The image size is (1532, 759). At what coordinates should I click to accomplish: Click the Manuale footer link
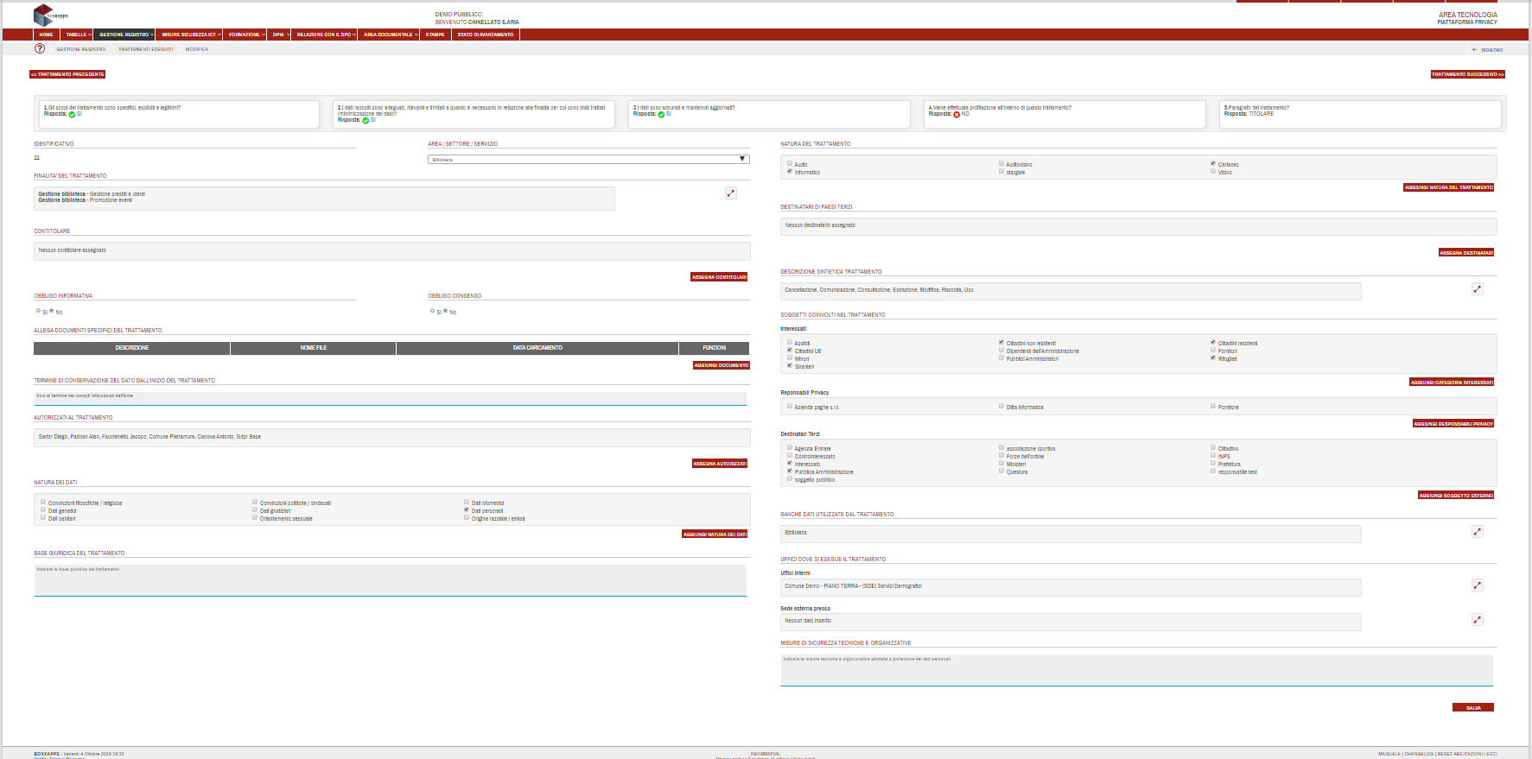pos(1389,754)
